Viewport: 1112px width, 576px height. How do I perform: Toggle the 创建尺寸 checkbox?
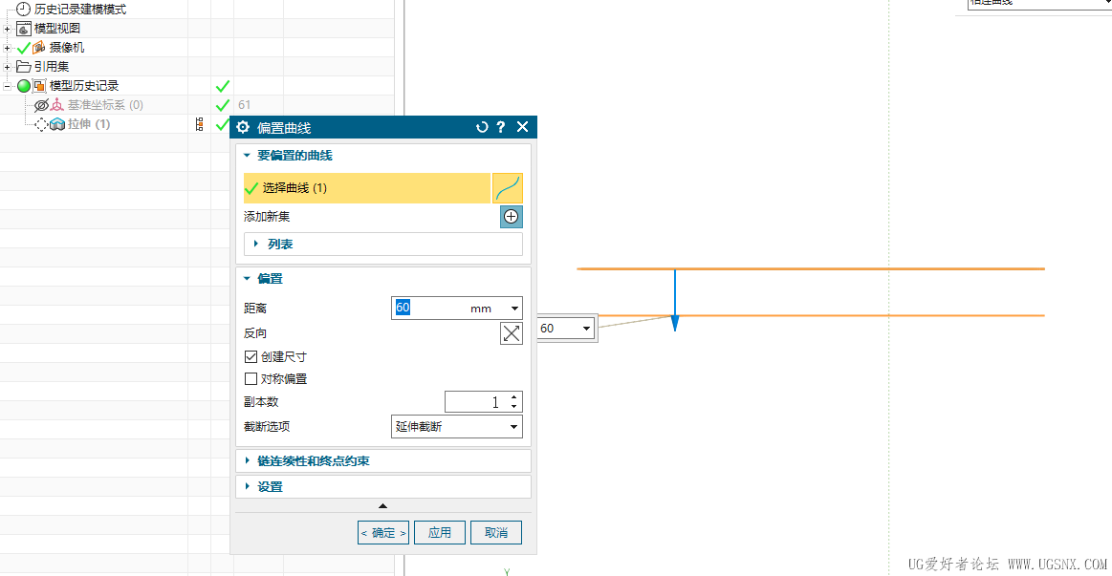coord(251,356)
